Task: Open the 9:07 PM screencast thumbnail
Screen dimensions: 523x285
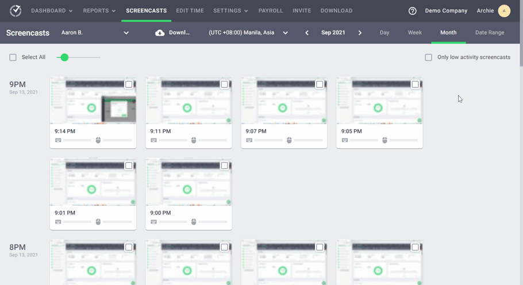Action: pos(284,101)
